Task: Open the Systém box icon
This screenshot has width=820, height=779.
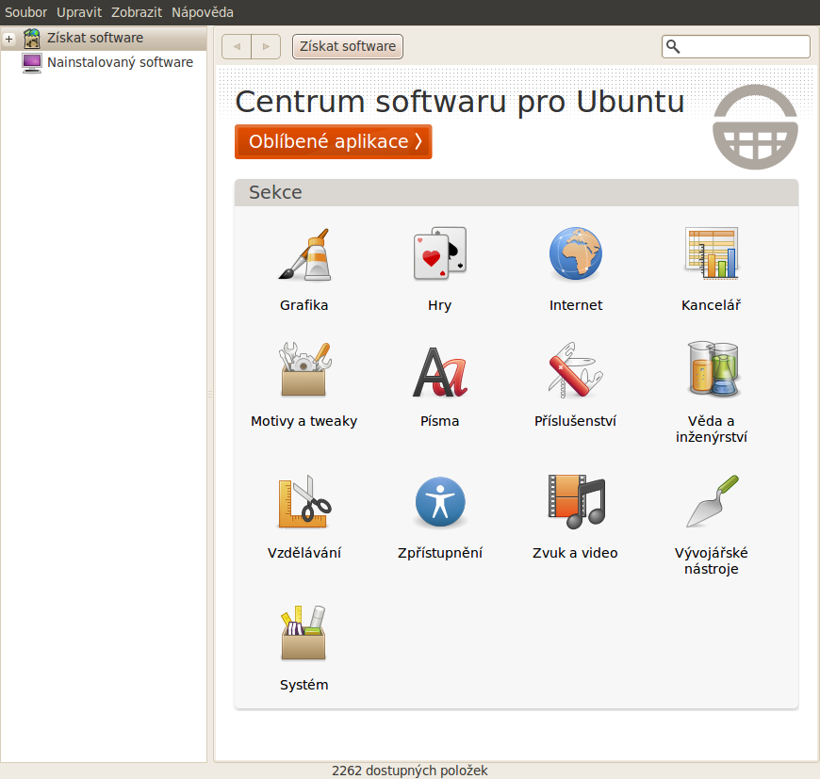Action: 303,633
